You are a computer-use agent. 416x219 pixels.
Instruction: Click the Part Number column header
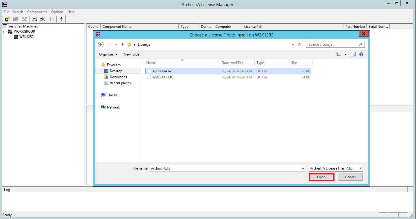coord(355,26)
